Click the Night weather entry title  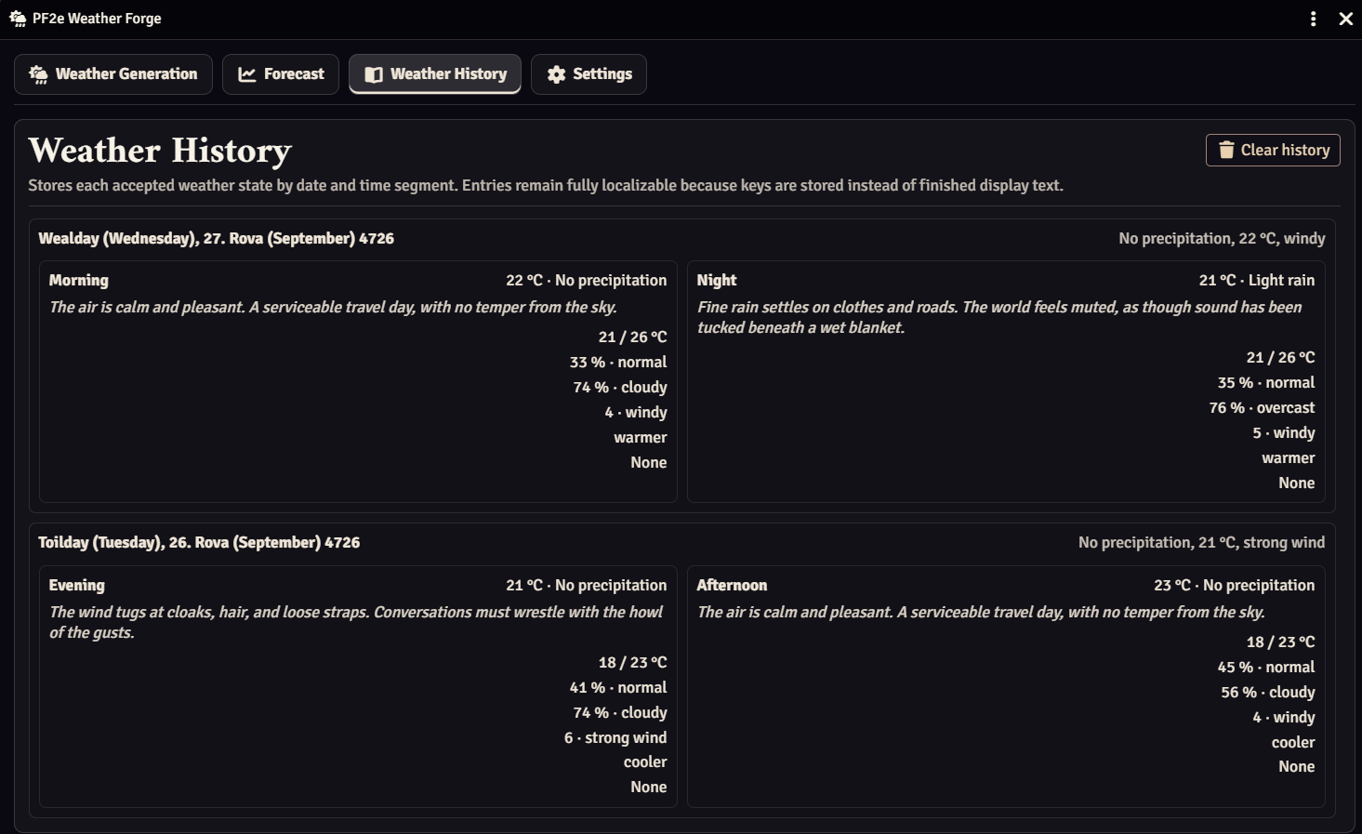717,280
